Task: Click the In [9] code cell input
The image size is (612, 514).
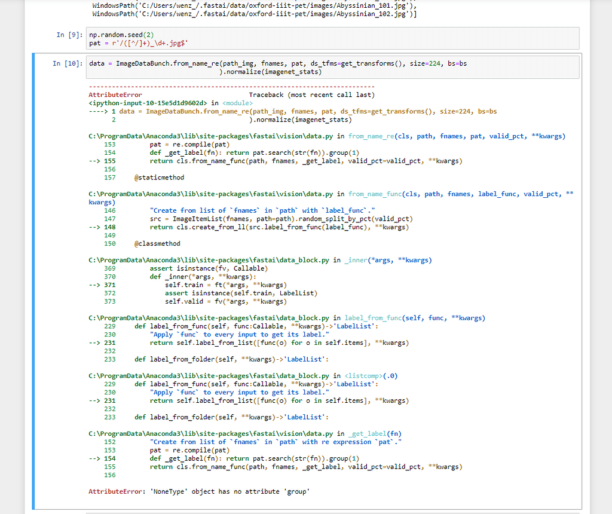Action: coord(332,38)
